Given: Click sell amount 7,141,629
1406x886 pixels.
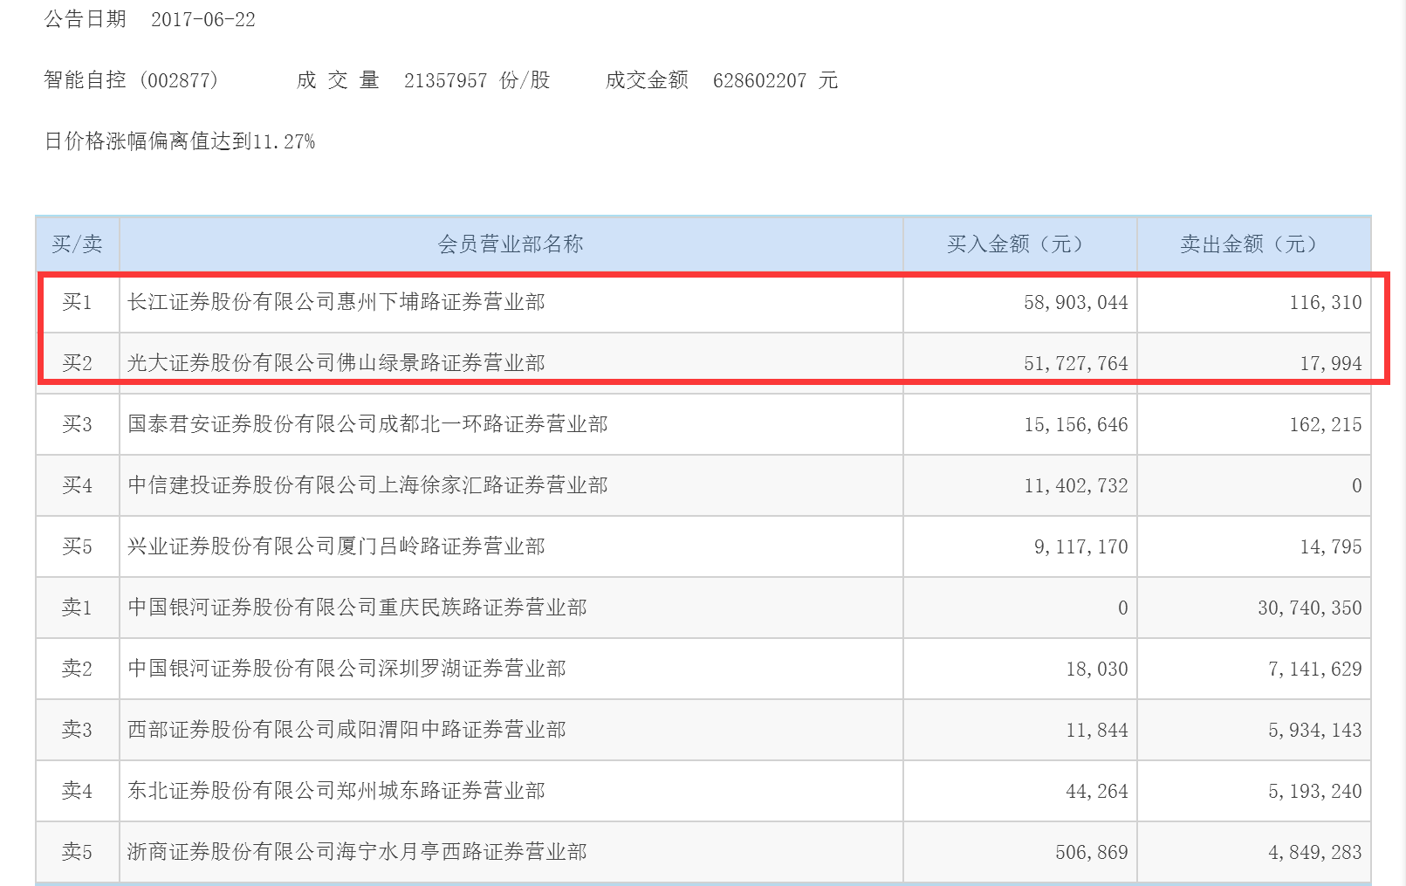Looking at the screenshot, I should coord(1314,669).
